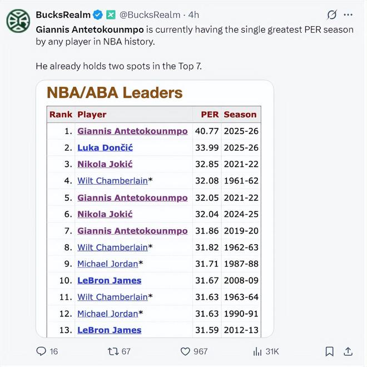View post analytics via the 31K views icon
This screenshot has width=367, height=367.
pyautogui.click(x=257, y=351)
